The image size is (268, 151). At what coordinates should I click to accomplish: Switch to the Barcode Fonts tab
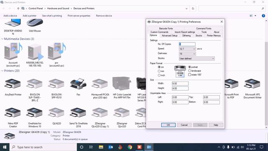click(166, 29)
